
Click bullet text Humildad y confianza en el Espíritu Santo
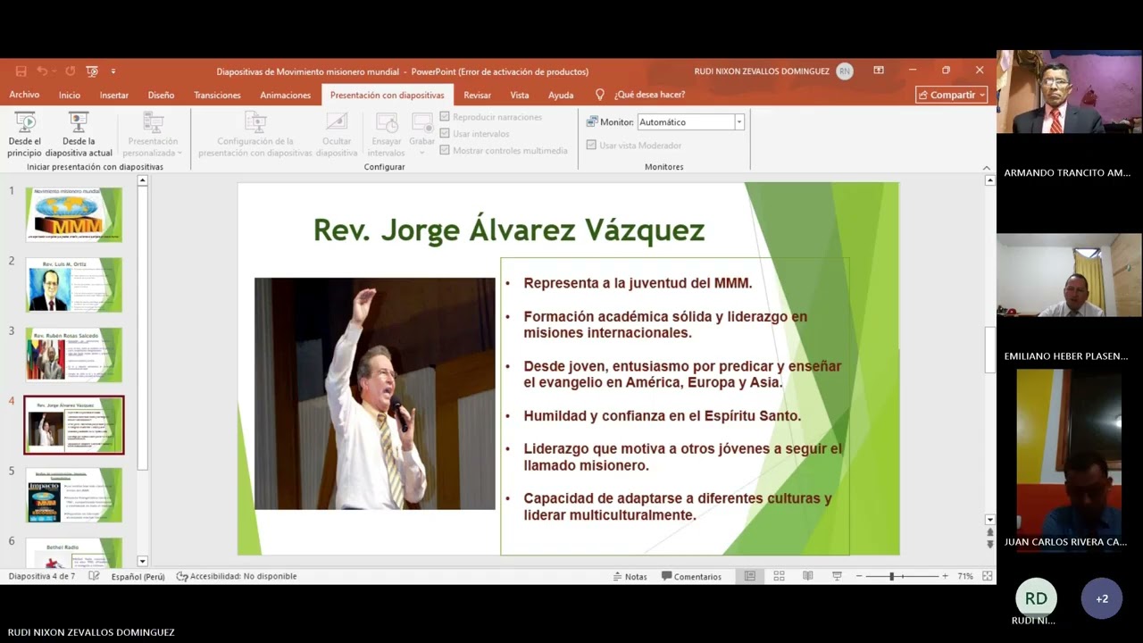coord(662,415)
